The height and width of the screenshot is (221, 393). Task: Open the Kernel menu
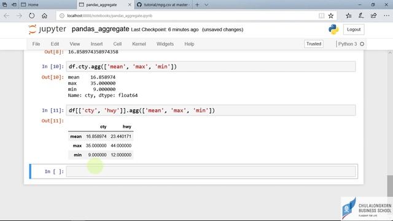pyautogui.click(x=139, y=44)
